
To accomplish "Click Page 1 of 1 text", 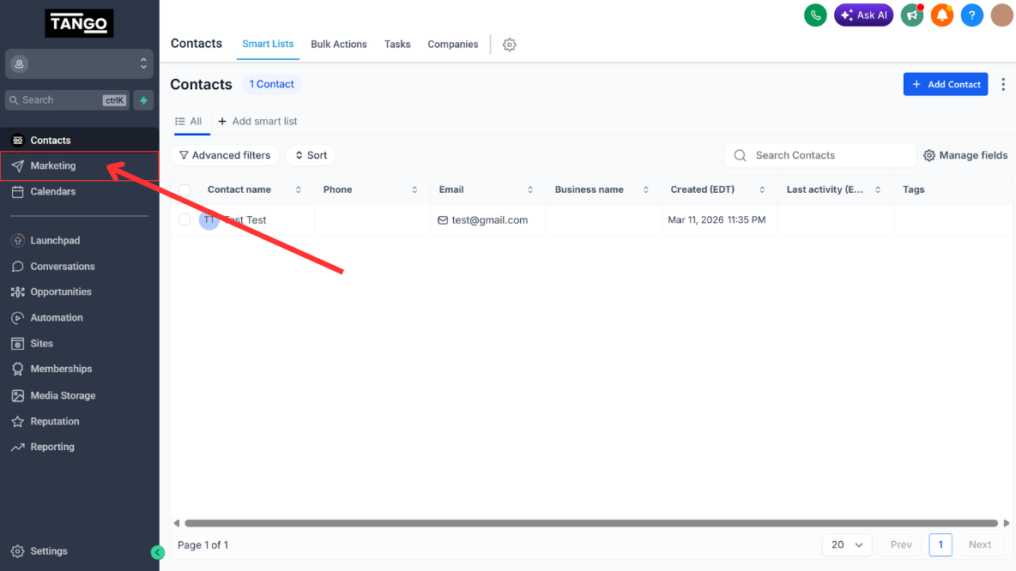I will pyautogui.click(x=203, y=545).
